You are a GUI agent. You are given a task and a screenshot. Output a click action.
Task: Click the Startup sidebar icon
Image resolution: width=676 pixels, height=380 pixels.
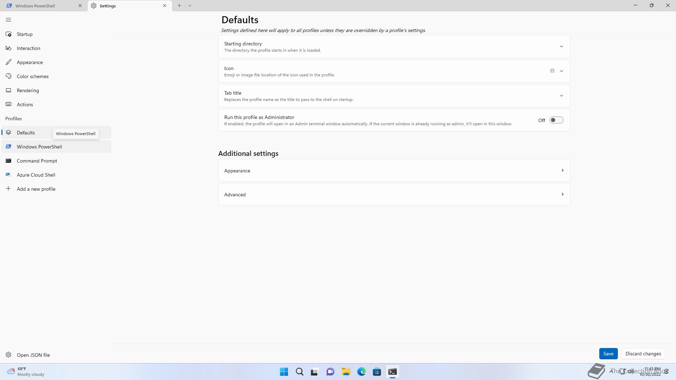pos(8,34)
